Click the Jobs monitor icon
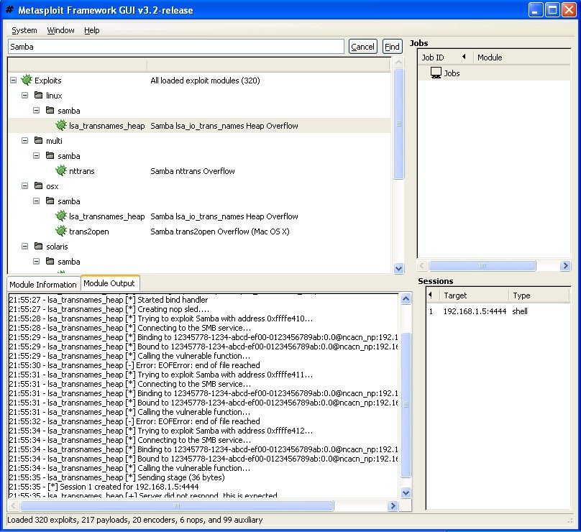The height and width of the screenshot is (532, 581). point(436,73)
